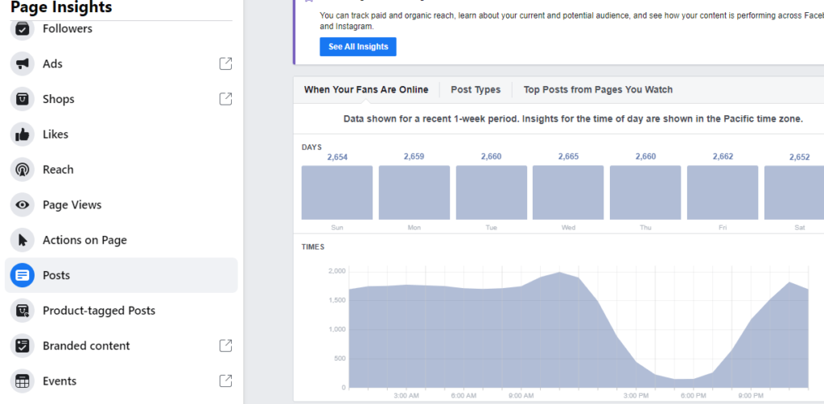The height and width of the screenshot is (404, 824).
Task: Click the Reach signal icon
Action: click(x=23, y=170)
